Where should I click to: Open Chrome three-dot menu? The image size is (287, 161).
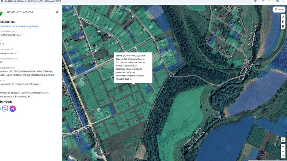pos(283,1)
